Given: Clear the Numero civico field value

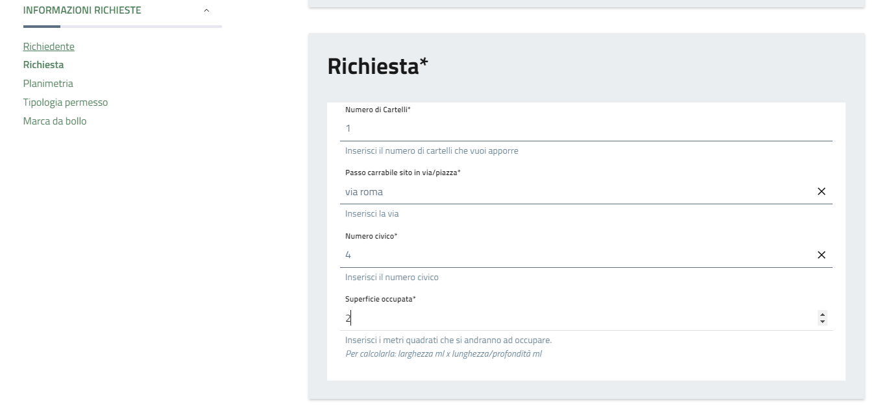Looking at the screenshot, I should point(821,255).
